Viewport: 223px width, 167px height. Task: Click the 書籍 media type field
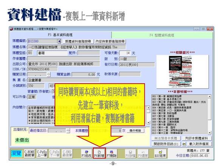52,53
